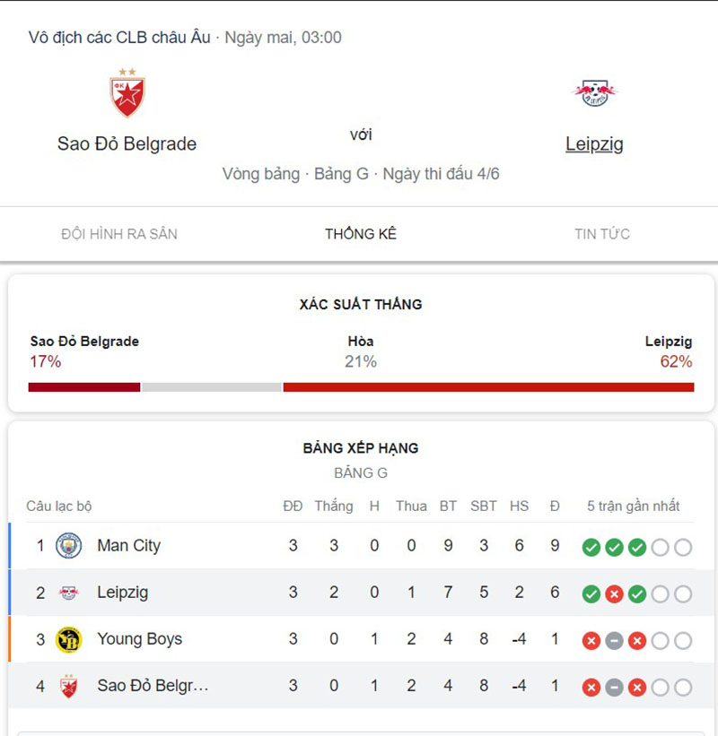Screen dimensions: 718x736
Task: Click the grey draw probability bar segment
Action: pyautogui.click(x=212, y=387)
